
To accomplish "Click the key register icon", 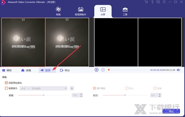I will coord(152,2).
